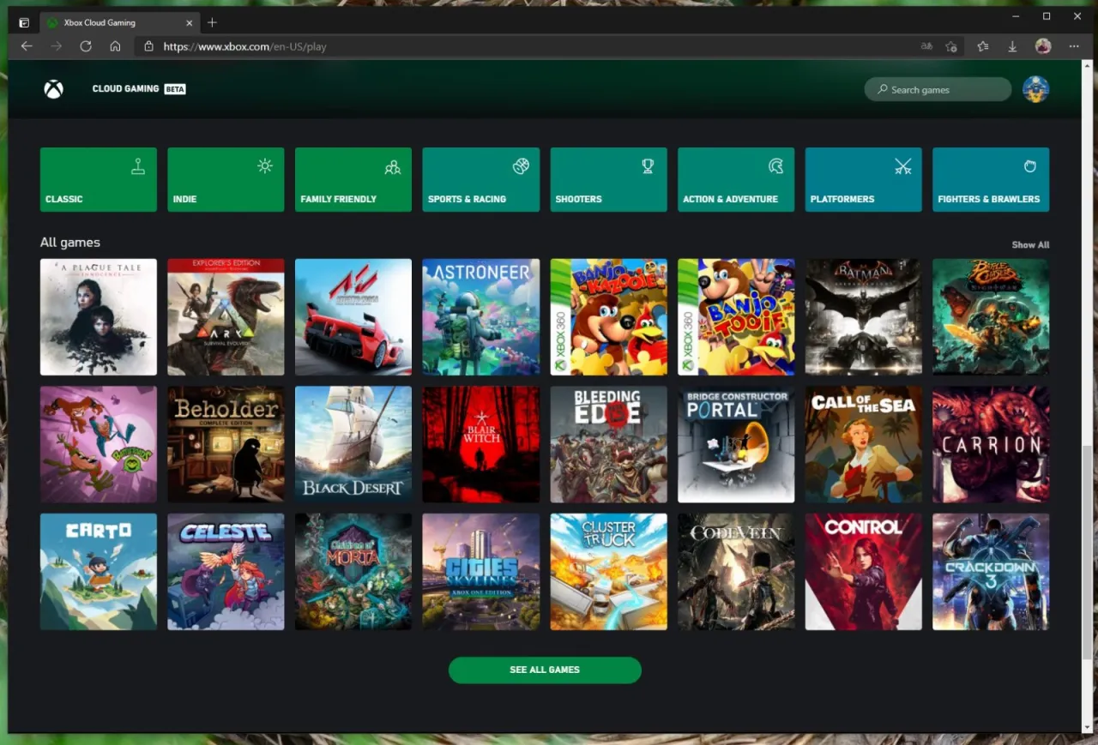Open the Celeste game thumbnail
The width and height of the screenshot is (1098, 745).
coord(226,571)
